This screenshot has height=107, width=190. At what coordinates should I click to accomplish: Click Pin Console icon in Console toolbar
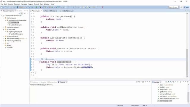[137, 82]
